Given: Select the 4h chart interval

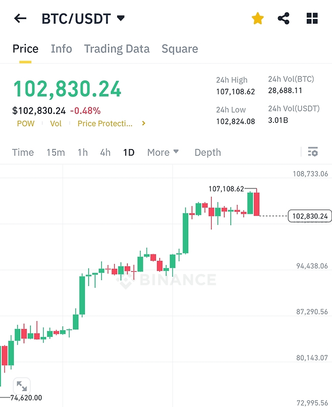Looking at the screenshot, I should click(105, 152).
